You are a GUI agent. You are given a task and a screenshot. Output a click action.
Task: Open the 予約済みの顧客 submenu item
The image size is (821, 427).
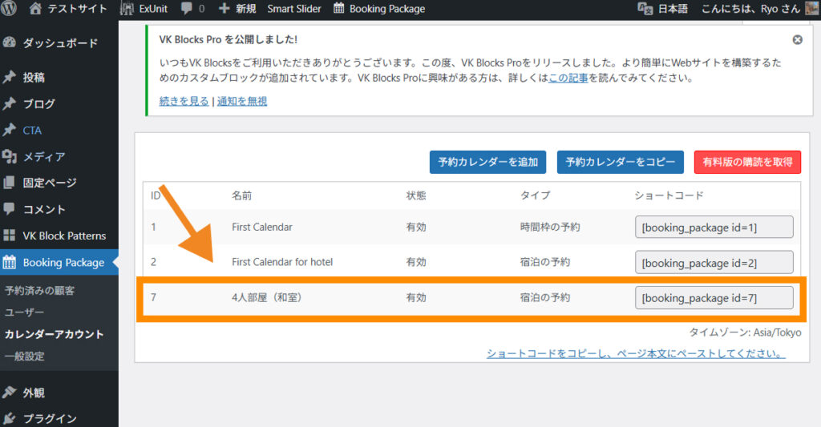pyautogui.click(x=40, y=290)
